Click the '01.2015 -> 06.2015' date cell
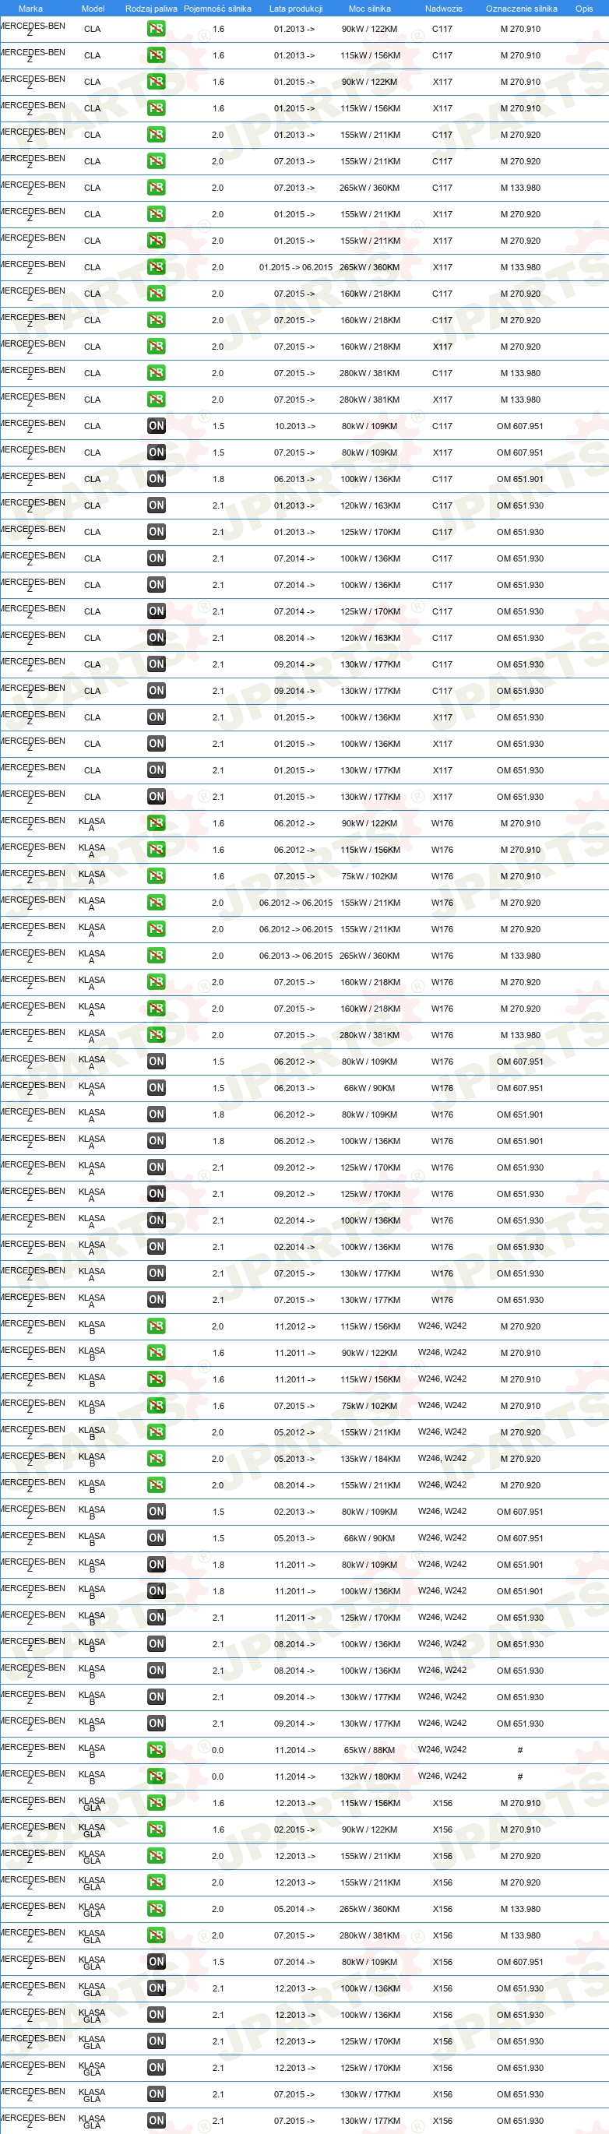609x2134 pixels. tap(296, 268)
